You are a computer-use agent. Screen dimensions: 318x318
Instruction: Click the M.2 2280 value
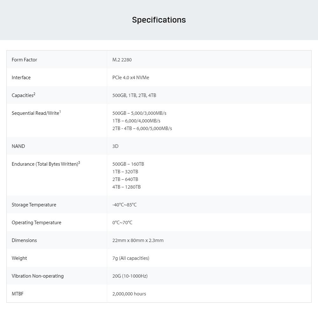[122, 60]
